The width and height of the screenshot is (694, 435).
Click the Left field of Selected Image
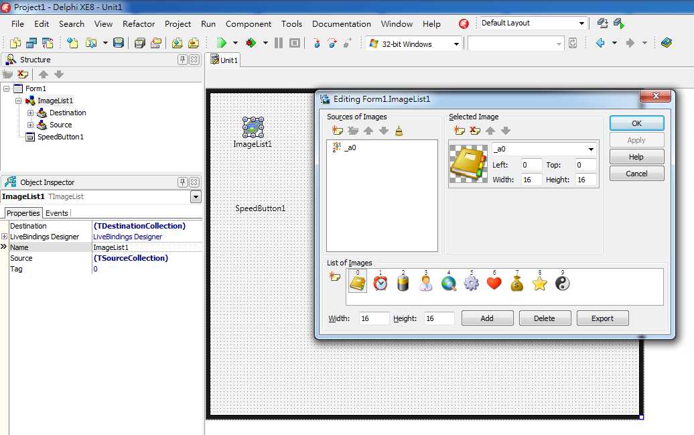531,166
